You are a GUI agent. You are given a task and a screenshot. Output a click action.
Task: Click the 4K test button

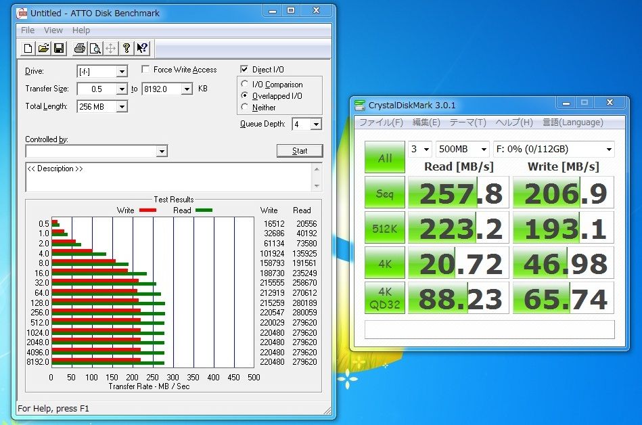[x=385, y=263]
